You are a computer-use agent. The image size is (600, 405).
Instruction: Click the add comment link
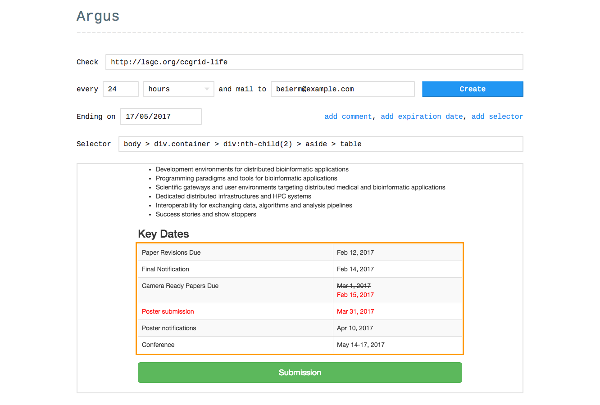pyautogui.click(x=348, y=117)
